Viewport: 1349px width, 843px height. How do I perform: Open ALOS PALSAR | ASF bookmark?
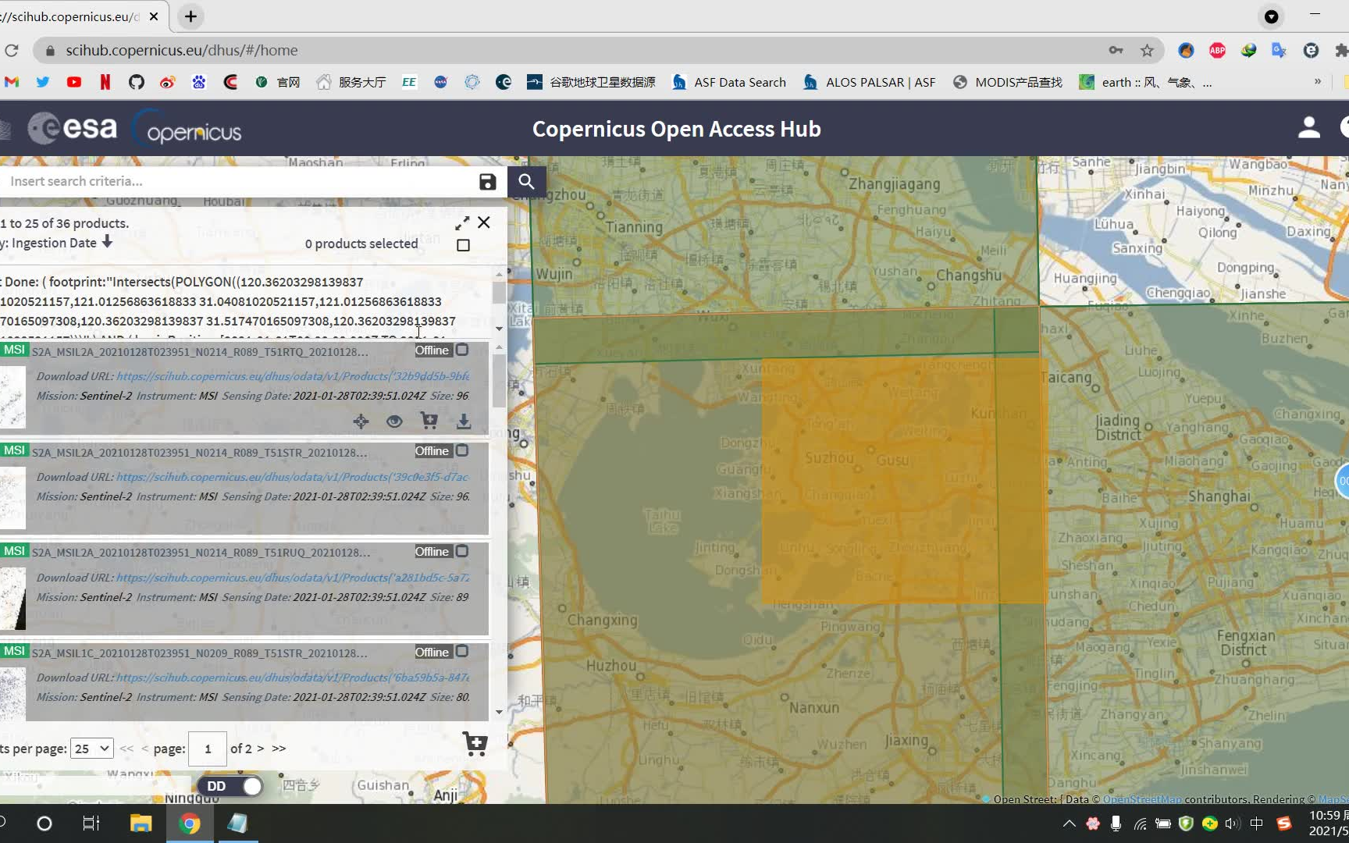[869, 82]
